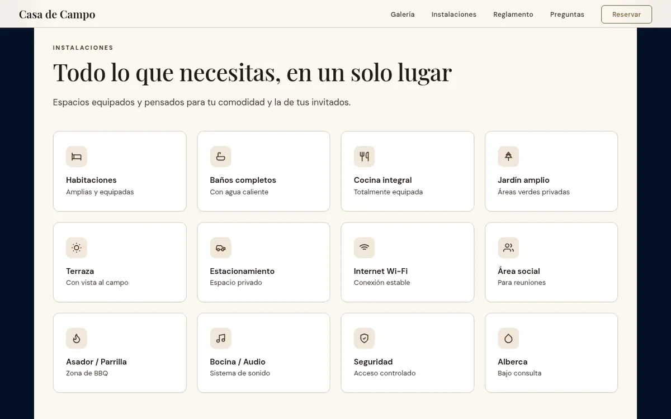Click the Wi-Fi signal icon
The width and height of the screenshot is (671, 419).
pos(365,247)
